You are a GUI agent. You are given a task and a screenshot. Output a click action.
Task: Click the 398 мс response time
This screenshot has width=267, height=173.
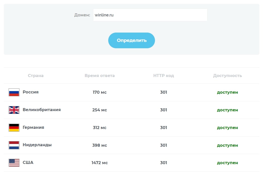[x=100, y=145]
